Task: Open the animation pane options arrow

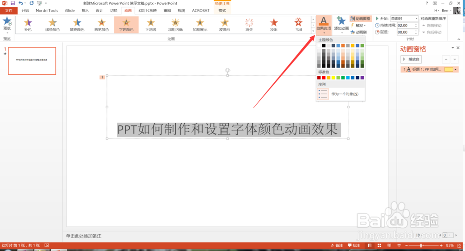Action: [453, 48]
